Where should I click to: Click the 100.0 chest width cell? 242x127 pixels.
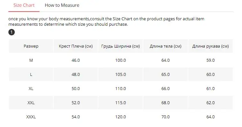tap(121, 60)
